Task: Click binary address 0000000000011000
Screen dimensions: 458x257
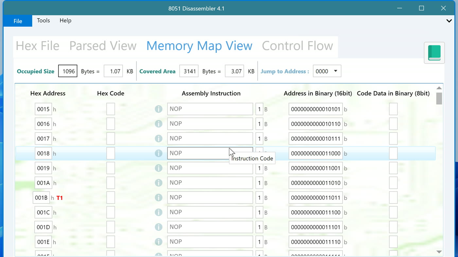Action: click(316, 153)
